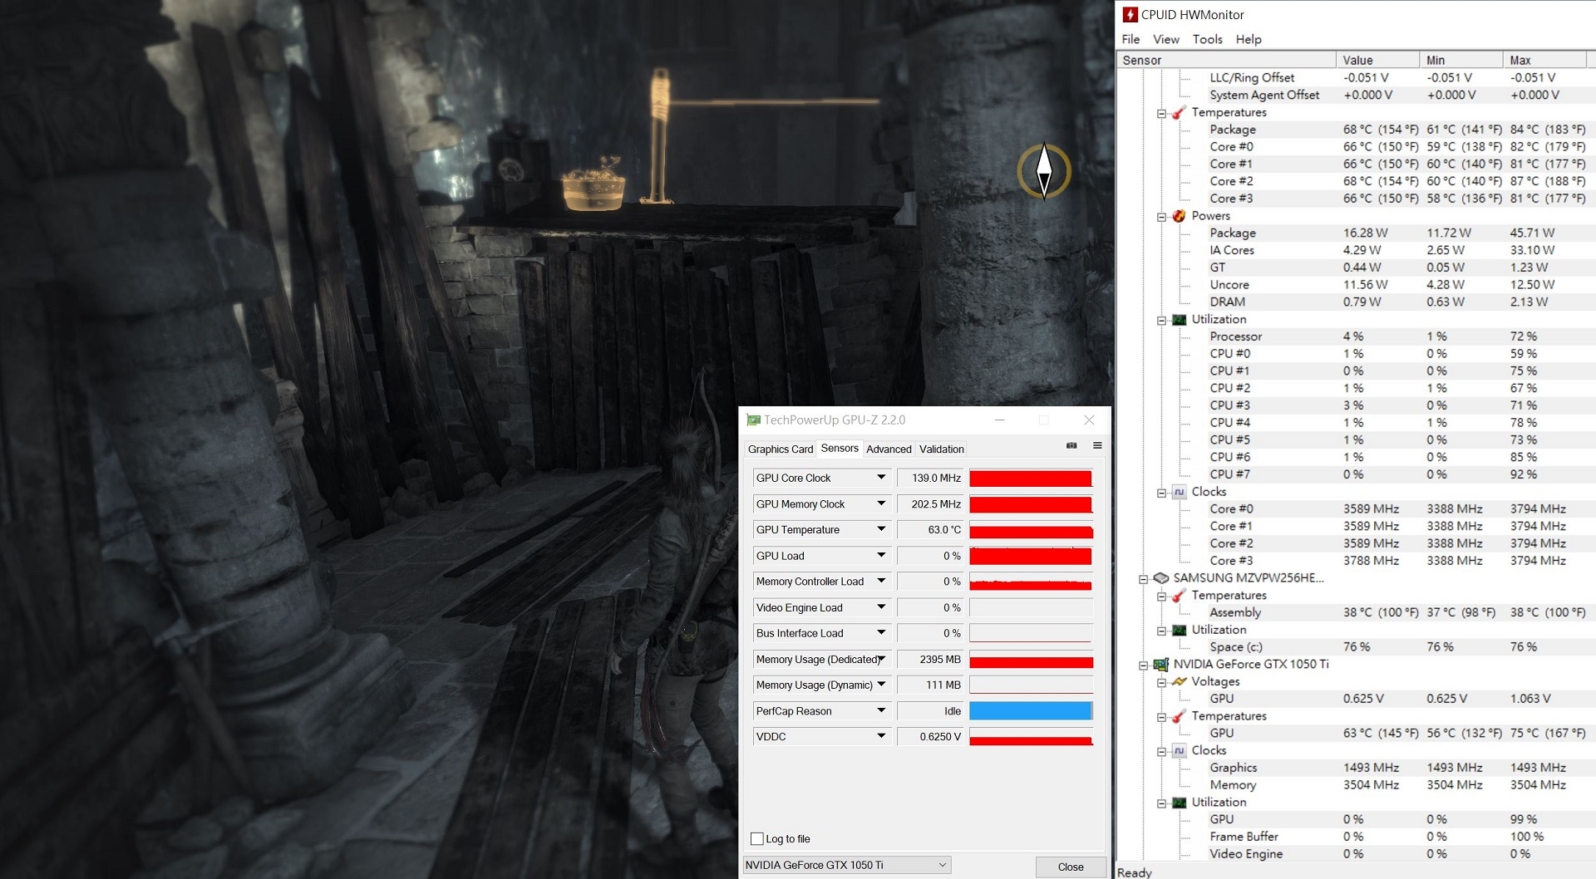Open the GPU Temperature sensor dropdown
This screenshot has width=1596, height=879.
click(x=881, y=529)
